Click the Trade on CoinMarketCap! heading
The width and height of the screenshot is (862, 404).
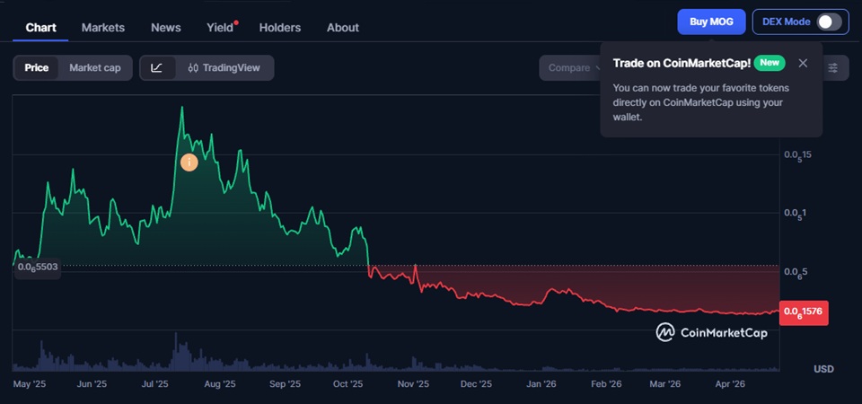682,63
